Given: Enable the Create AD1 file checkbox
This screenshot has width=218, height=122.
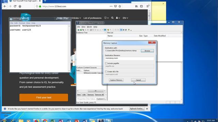Looking at the screenshot, I should tap(106, 72).
